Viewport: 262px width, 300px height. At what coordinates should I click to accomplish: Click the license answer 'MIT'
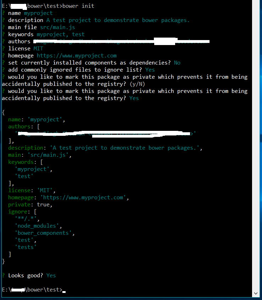(x=38, y=49)
